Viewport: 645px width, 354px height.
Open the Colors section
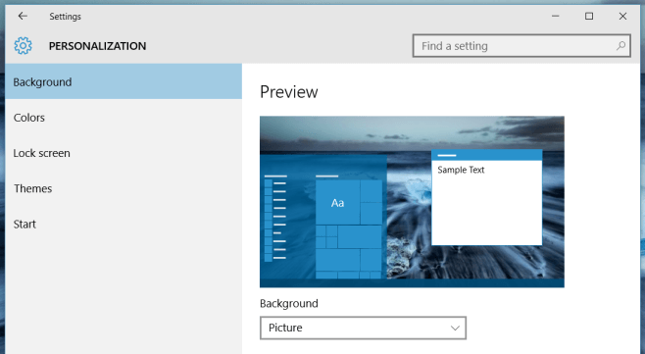click(124, 118)
